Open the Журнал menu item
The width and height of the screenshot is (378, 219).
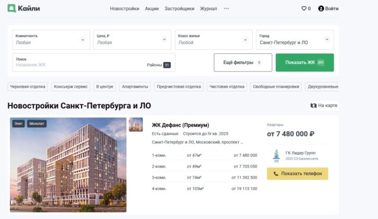(x=208, y=8)
